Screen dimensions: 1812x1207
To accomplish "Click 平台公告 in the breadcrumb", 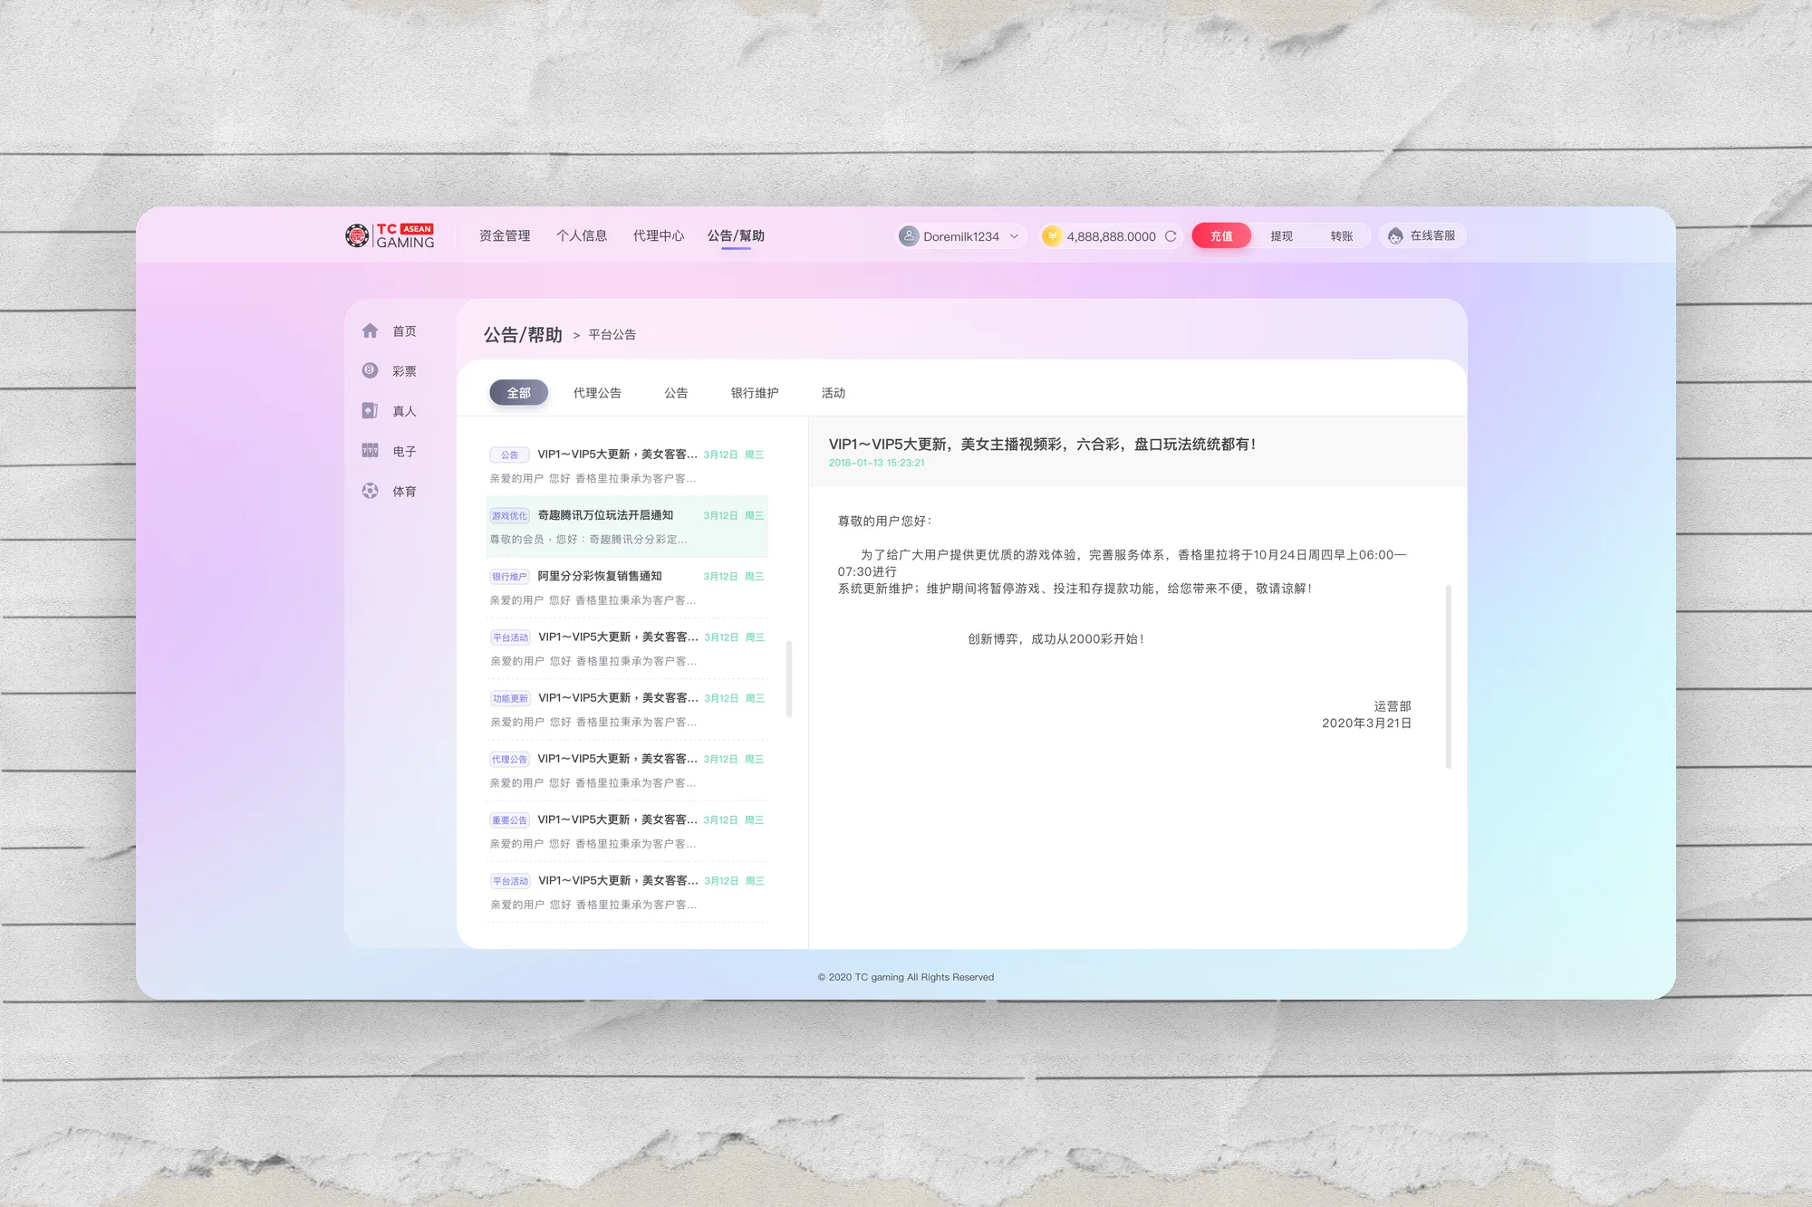I will click(x=612, y=334).
